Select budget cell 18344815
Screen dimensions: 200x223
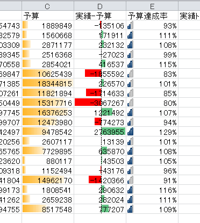point(48,83)
